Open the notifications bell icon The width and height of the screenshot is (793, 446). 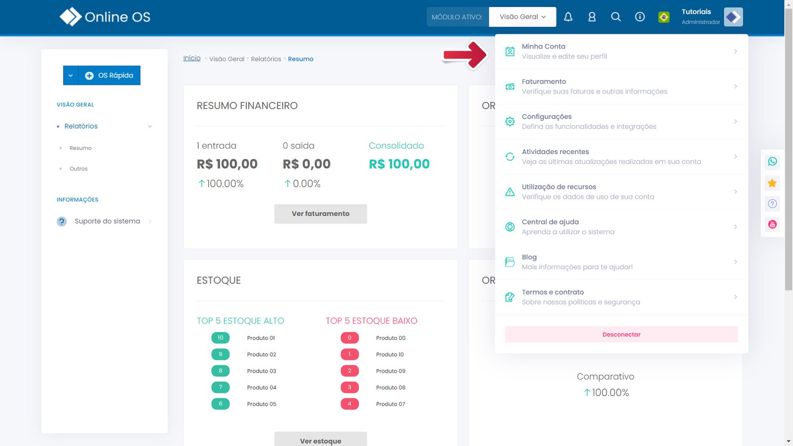(x=568, y=17)
